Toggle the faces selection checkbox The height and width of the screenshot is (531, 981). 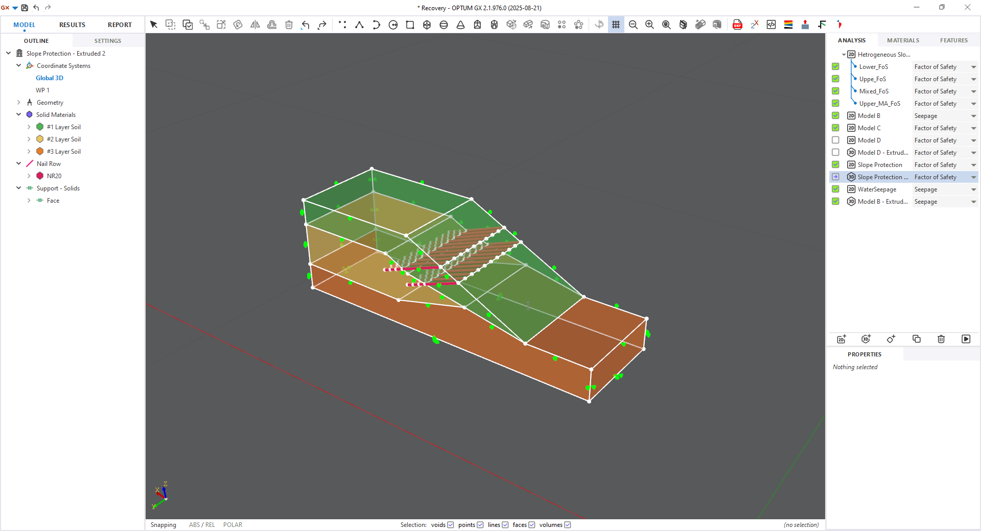point(531,525)
